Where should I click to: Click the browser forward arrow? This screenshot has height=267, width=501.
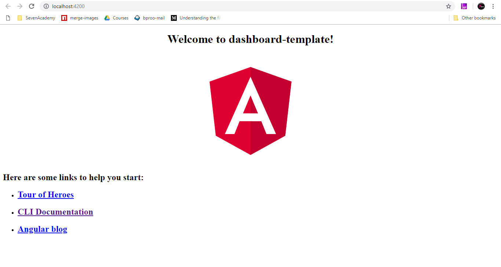click(20, 6)
